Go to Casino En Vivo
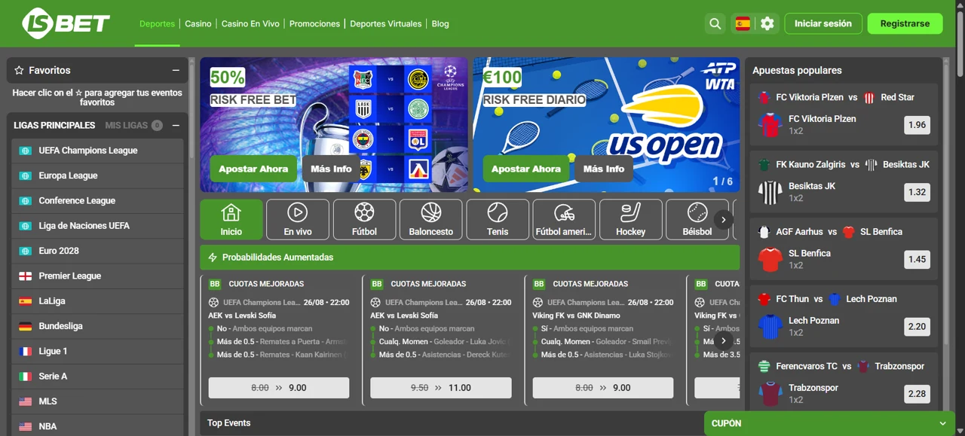Viewport: 965px width, 436px height. (x=250, y=23)
